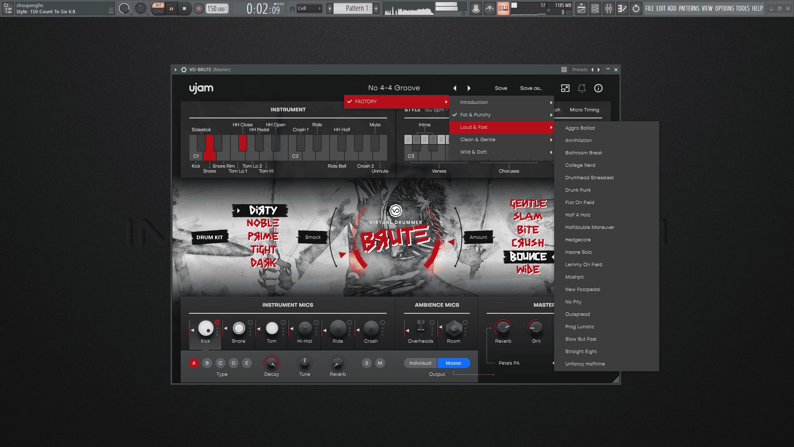Choose the Moshpit style
Viewport: 794px width, 447px height.
pyautogui.click(x=607, y=277)
